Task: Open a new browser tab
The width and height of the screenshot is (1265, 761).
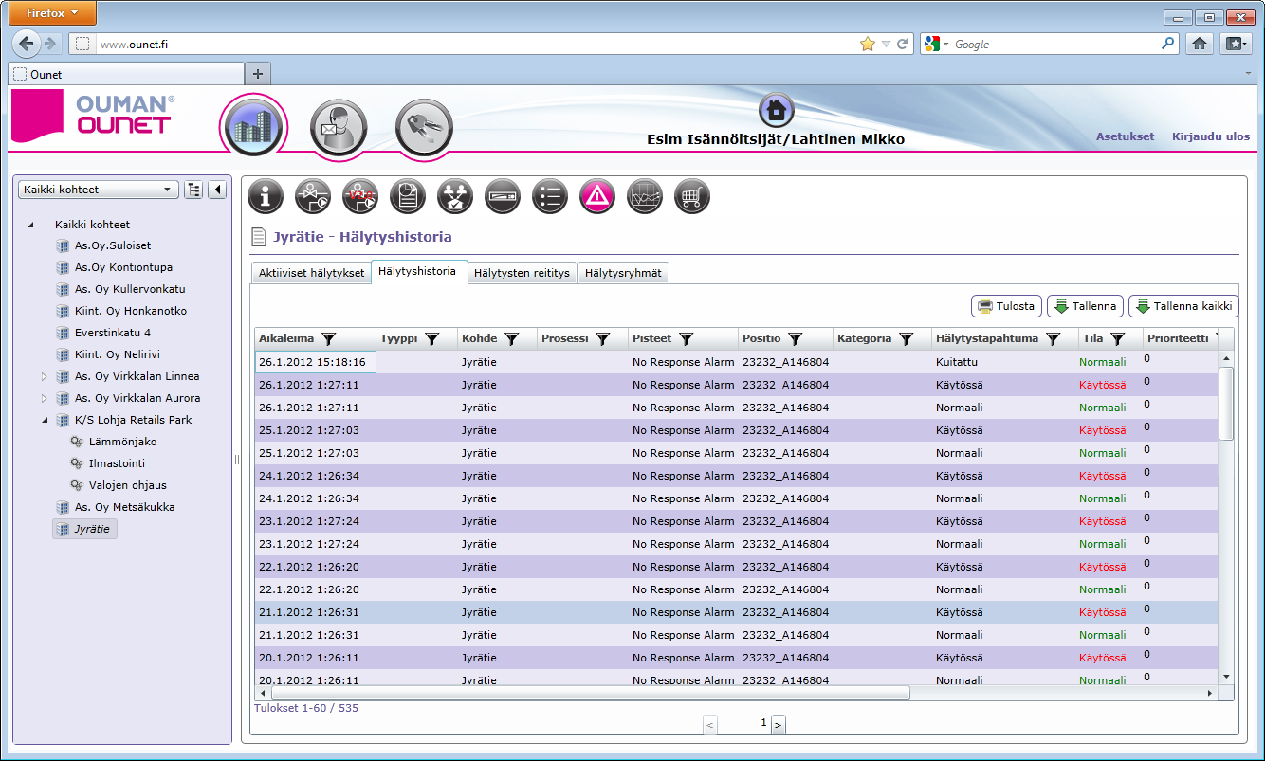Action: (x=258, y=74)
